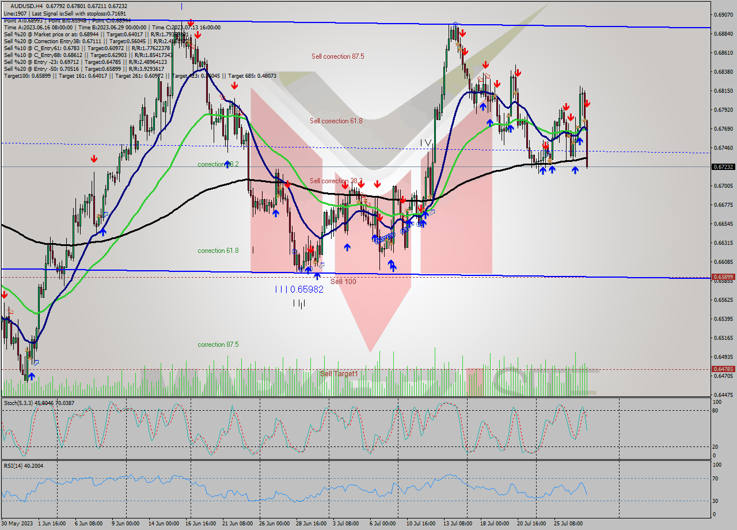Click the '18 Jul 00:00' time label
This screenshot has width=737, height=530.
click(x=495, y=524)
